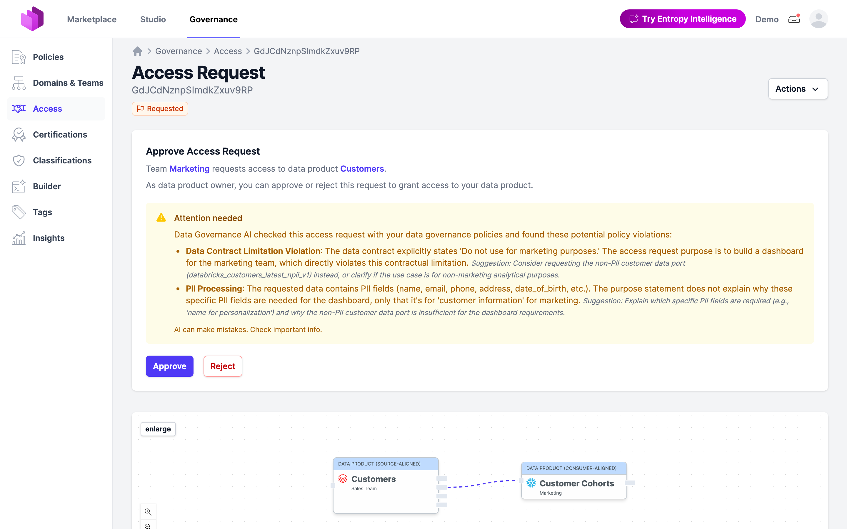Viewport: 847px width, 529px height.
Task: Click the yellow warning triangle icon
Action: (161, 217)
